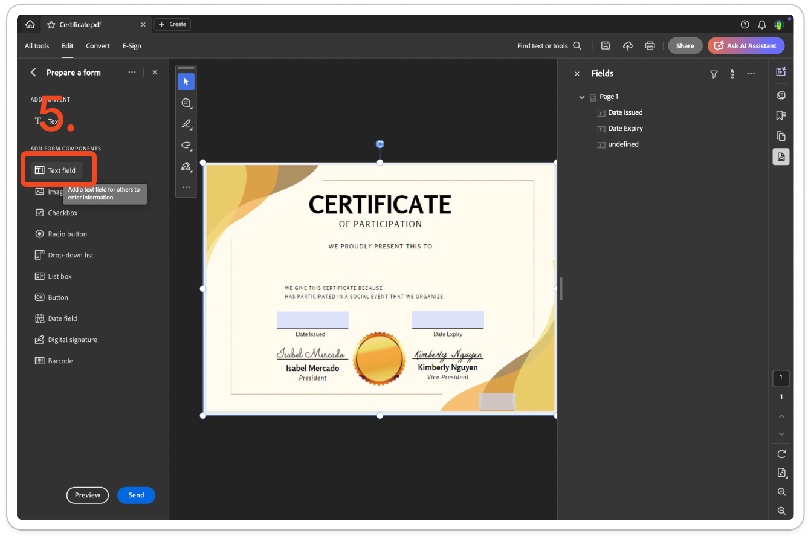811x539 pixels.
Task: Open comments panel in right sidebar
Action: tap(781, 95)
